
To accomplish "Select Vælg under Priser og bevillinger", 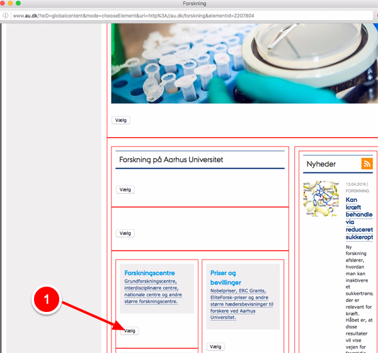I will click(x=215, y=347).
